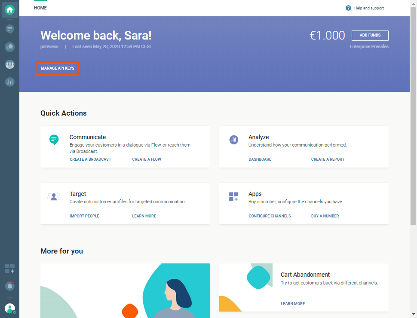Open the People group sidebar icon
This screenshot has width=417, height=318.
pos(9,64)
